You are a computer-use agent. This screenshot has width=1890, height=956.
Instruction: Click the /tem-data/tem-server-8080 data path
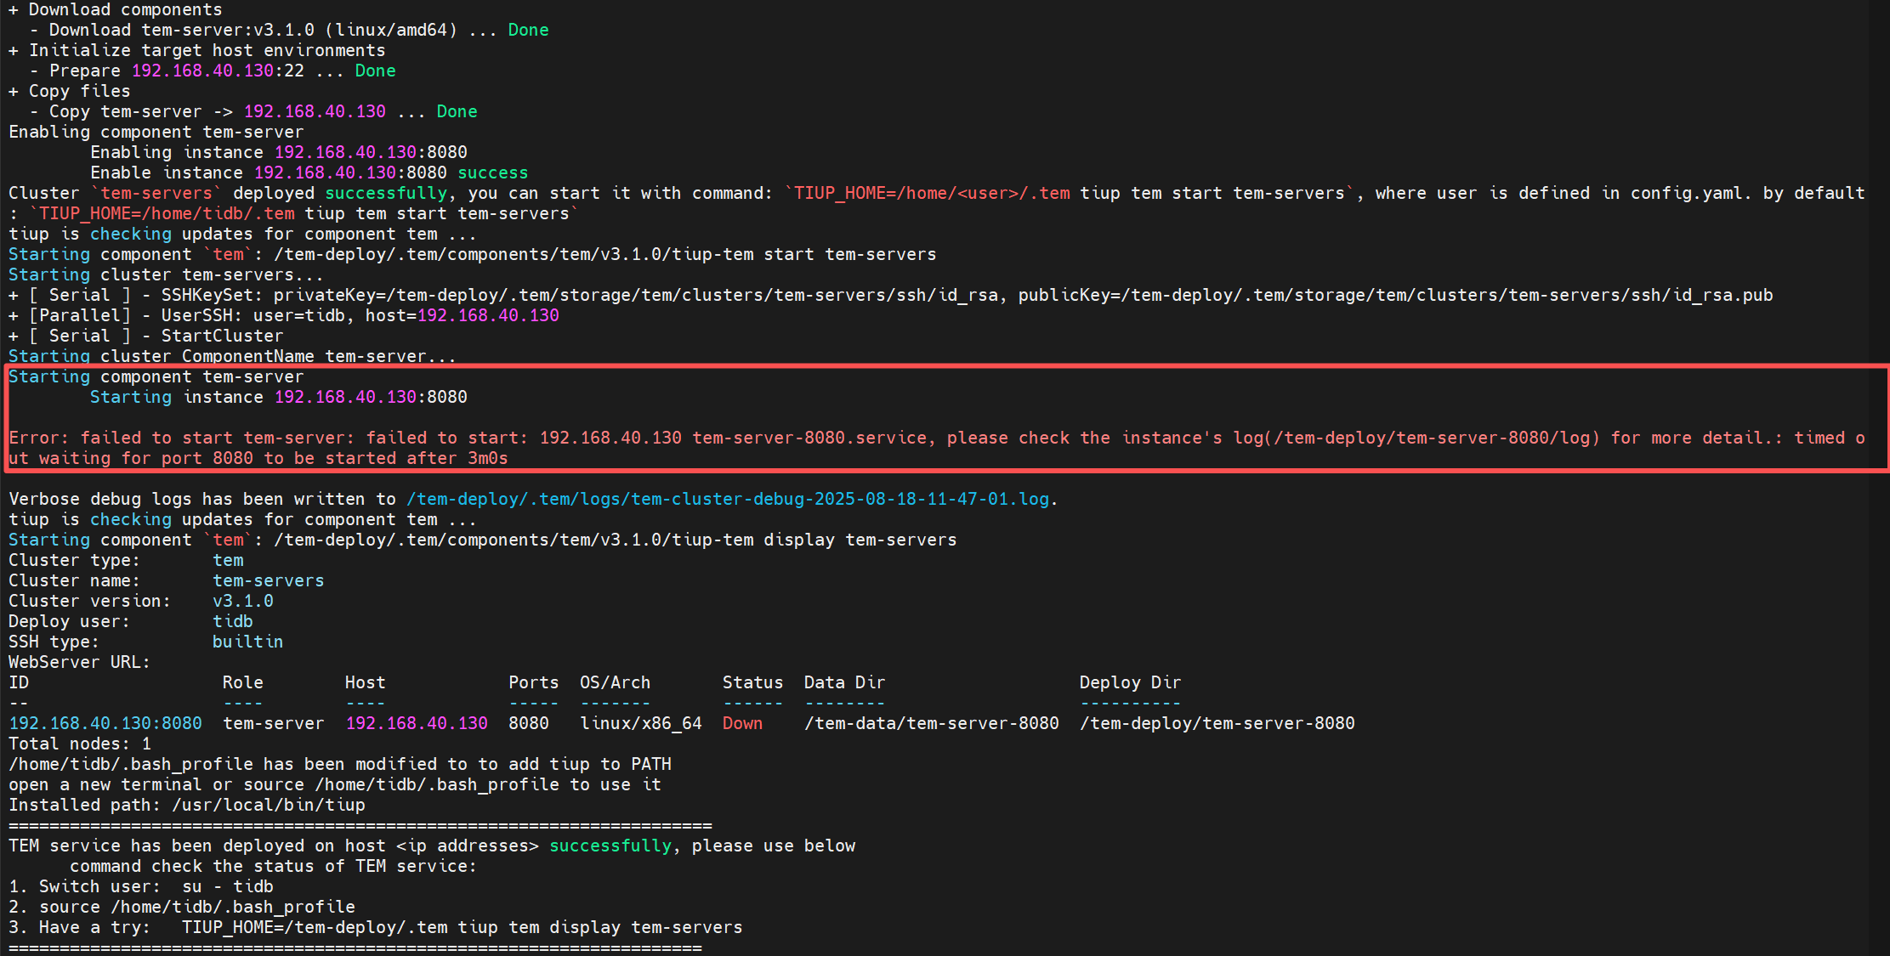[x=932, y=723]
